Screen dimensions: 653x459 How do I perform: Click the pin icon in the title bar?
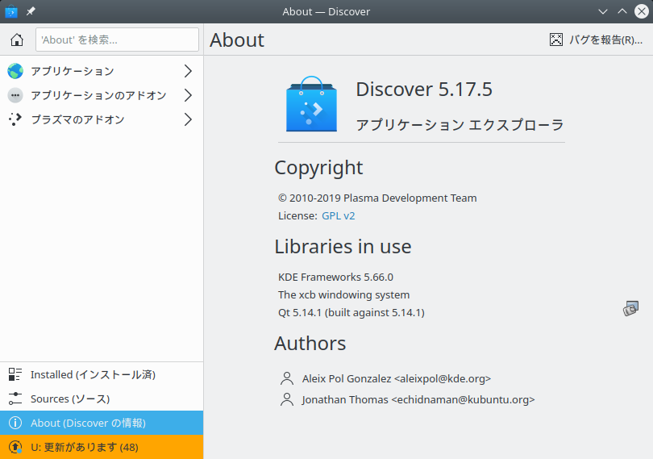(31, 11)
